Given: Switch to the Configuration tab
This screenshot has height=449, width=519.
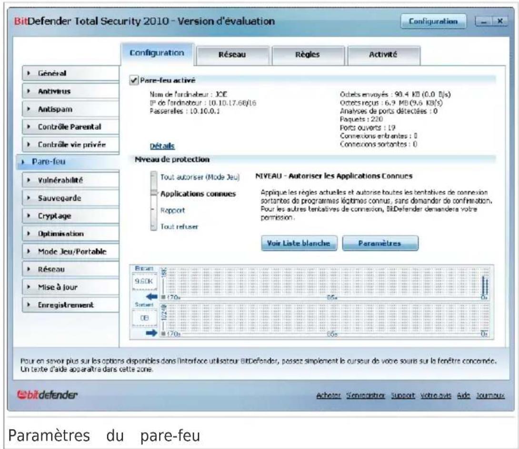Looking at the screenshot, I should [x=157, y=54].
